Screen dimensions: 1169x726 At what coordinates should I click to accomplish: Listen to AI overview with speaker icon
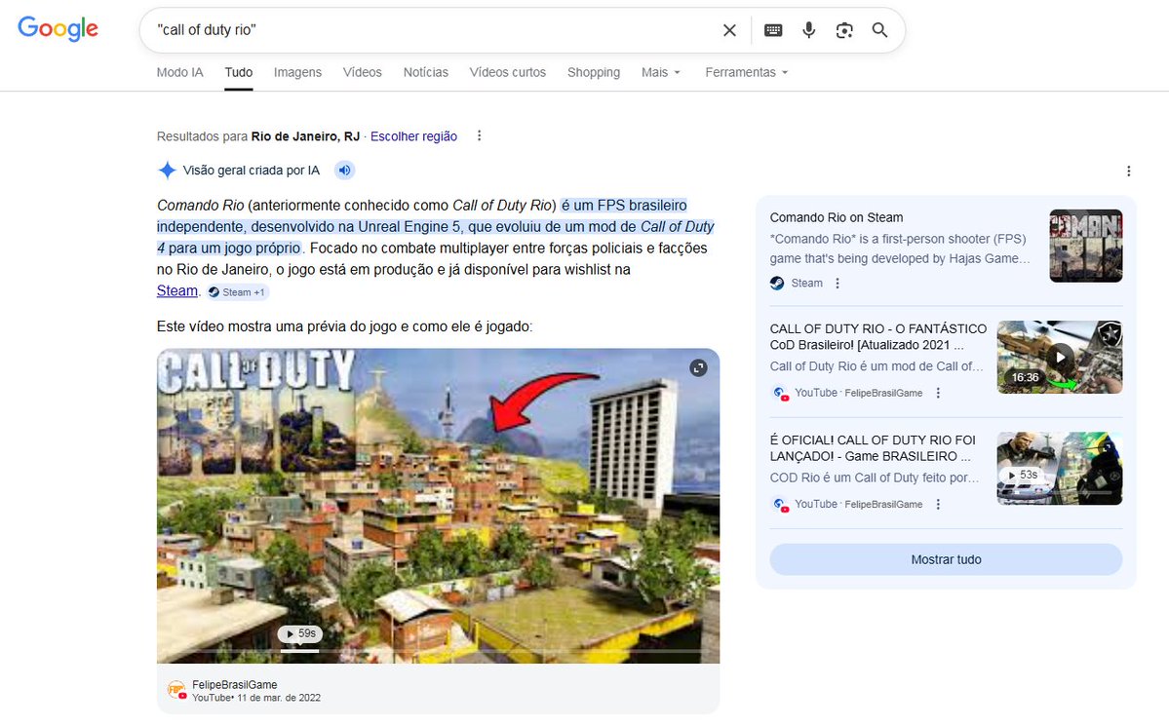coord(344,170)
